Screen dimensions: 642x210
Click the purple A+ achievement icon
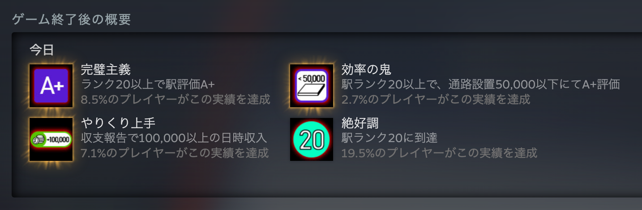click(x=51, y=86)
